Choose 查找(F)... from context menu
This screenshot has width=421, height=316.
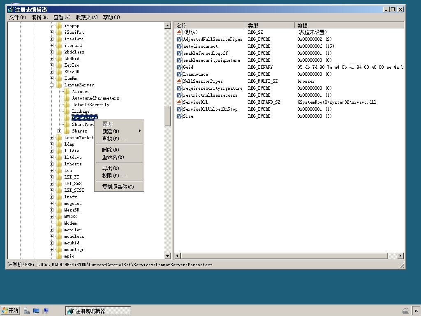tap(119, 139)
